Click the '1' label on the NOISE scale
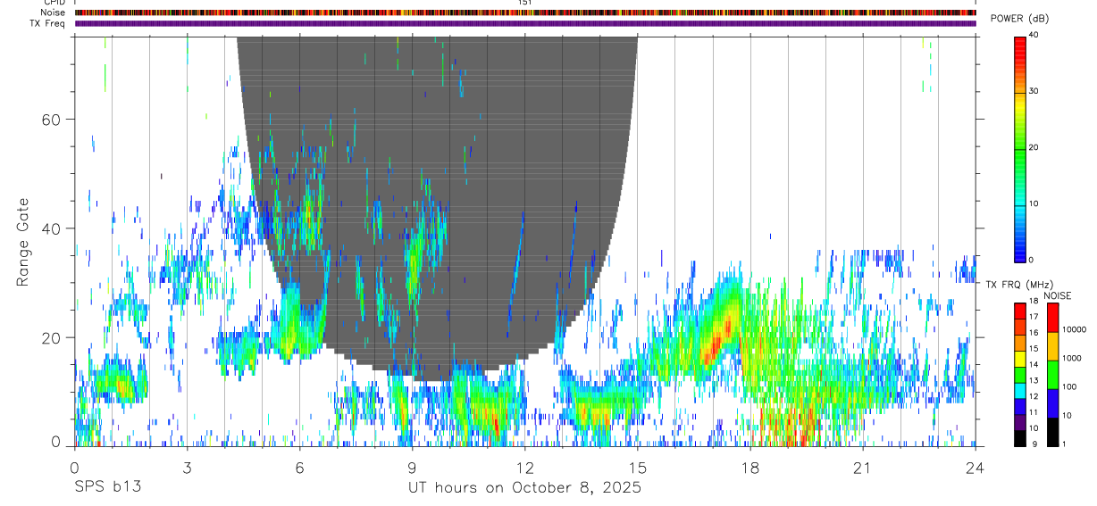Viewport: 1097px width, 506px height. [x=1064, y=444]
